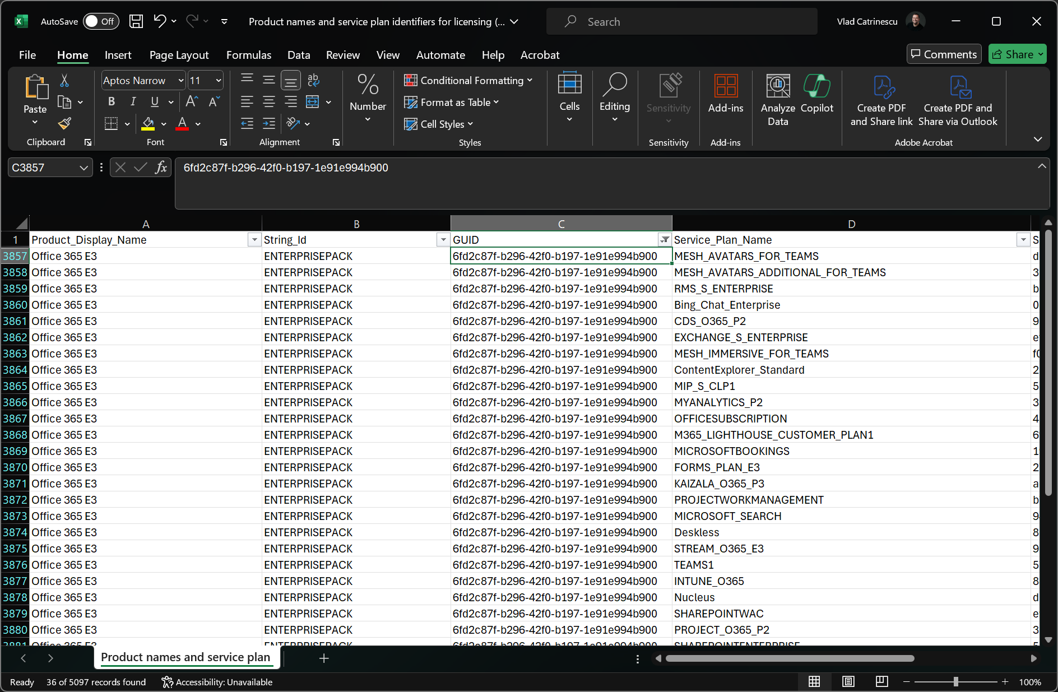Click the Share button
Image resolution: width=1058 pixels, height=692 pixels.
pos(1017,54)
